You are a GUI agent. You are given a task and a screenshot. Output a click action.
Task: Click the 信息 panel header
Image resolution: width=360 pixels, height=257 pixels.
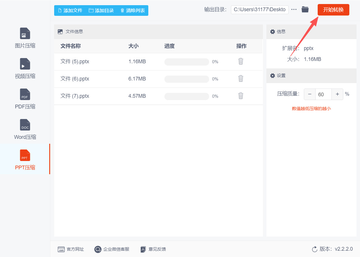click(x=311, y=32)
